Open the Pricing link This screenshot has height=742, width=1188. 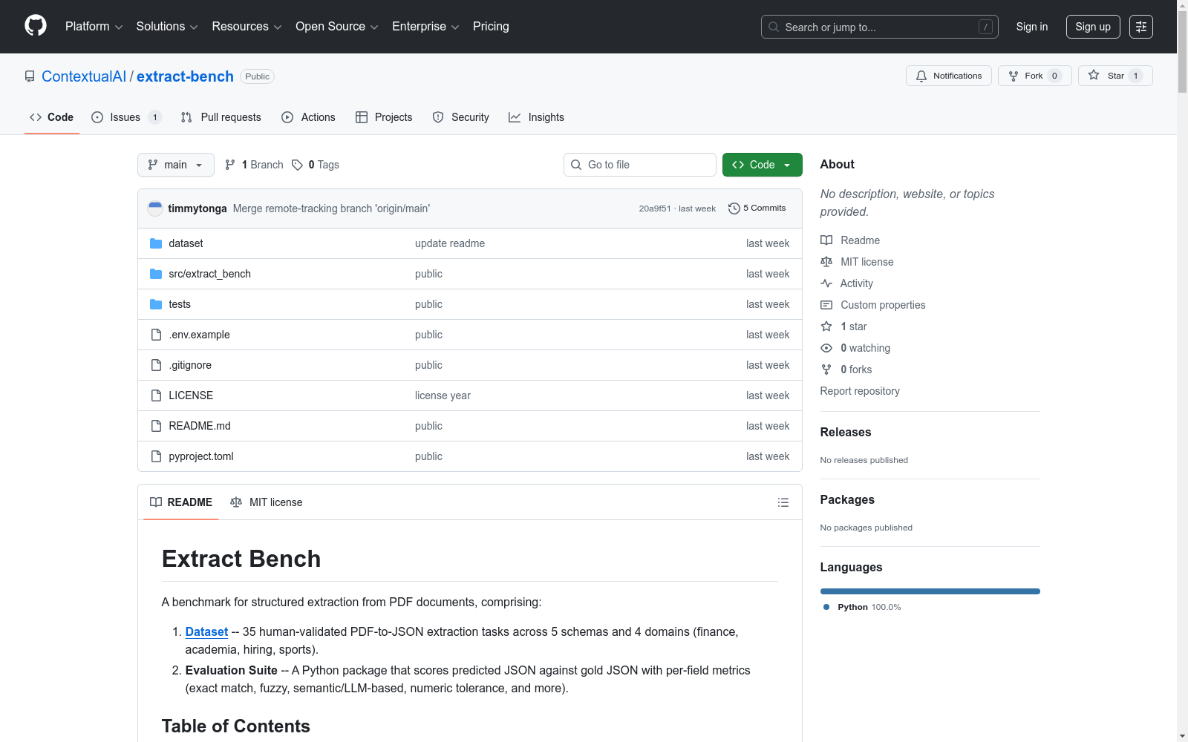[491, 27]
